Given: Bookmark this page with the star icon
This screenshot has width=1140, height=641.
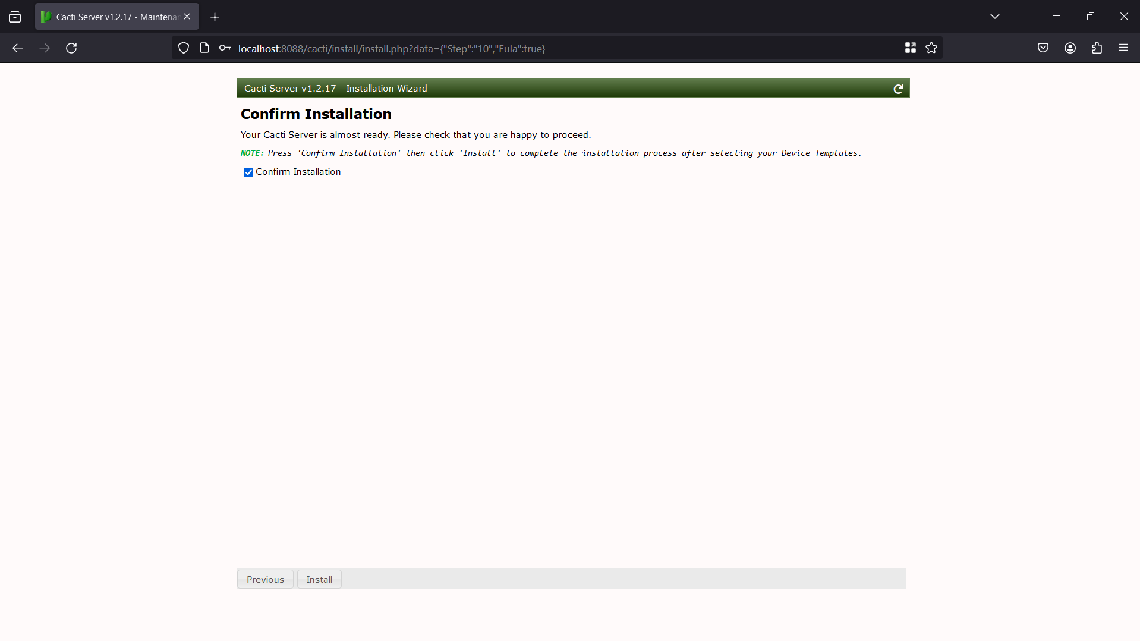Looking at the screenshot, I should click(931, 48).
